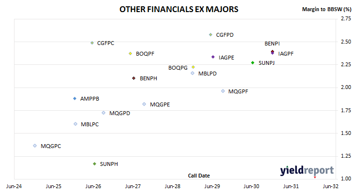Select the yellow BOQPF data point
Viewport: 353px width, 193px height.
click(130, 54)
